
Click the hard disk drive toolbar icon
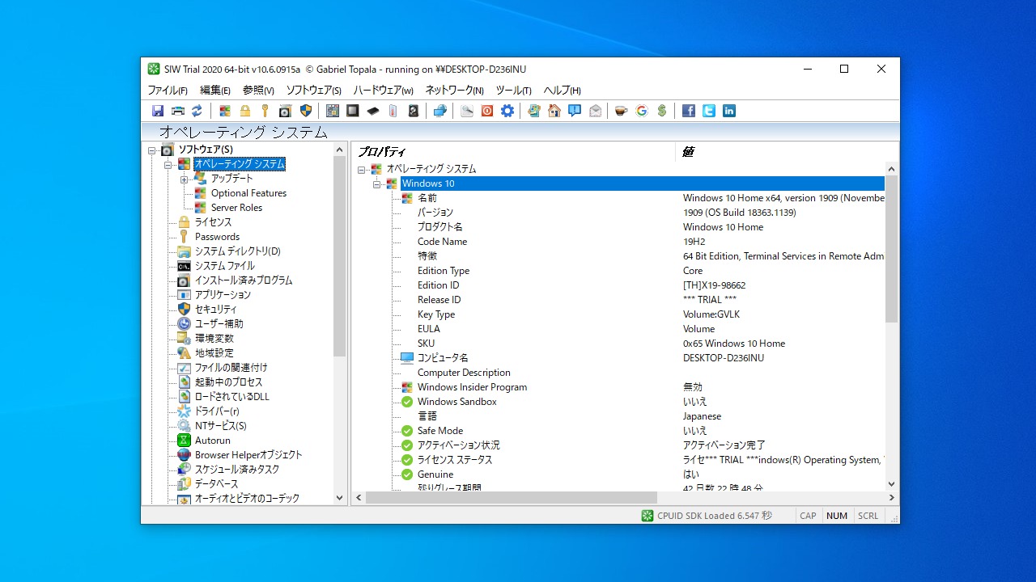(x=414, y=111)
